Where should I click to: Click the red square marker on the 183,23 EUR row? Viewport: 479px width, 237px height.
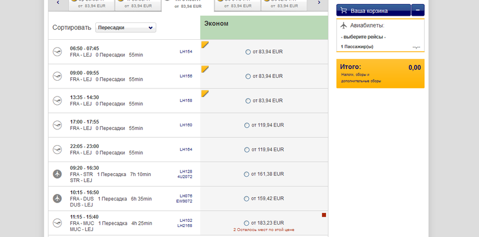(x=324, y=215)
